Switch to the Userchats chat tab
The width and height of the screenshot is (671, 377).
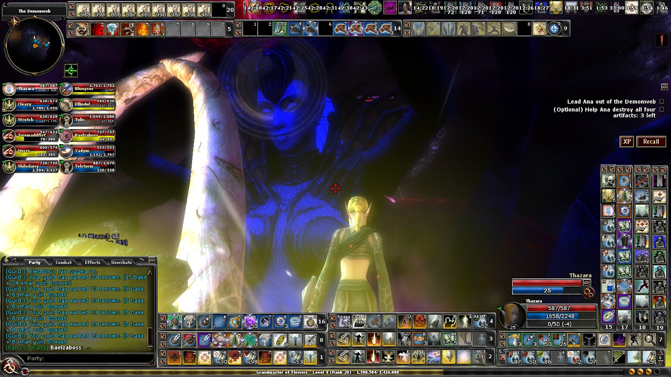pos(122,262)
